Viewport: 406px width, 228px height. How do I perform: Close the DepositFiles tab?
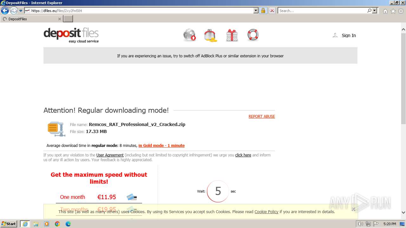59,19
